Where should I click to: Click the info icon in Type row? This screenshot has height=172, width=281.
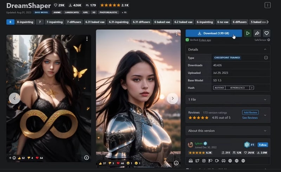pyautogui.click(x=266, y=58)
